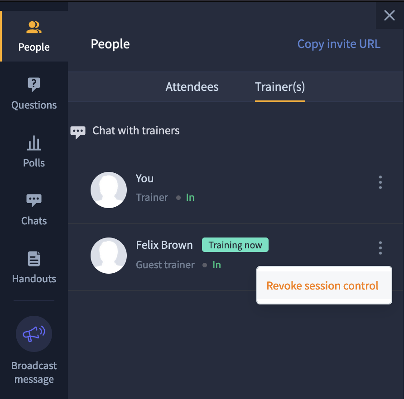
Task: Open the options menu for You
Action: click(380, 182)
